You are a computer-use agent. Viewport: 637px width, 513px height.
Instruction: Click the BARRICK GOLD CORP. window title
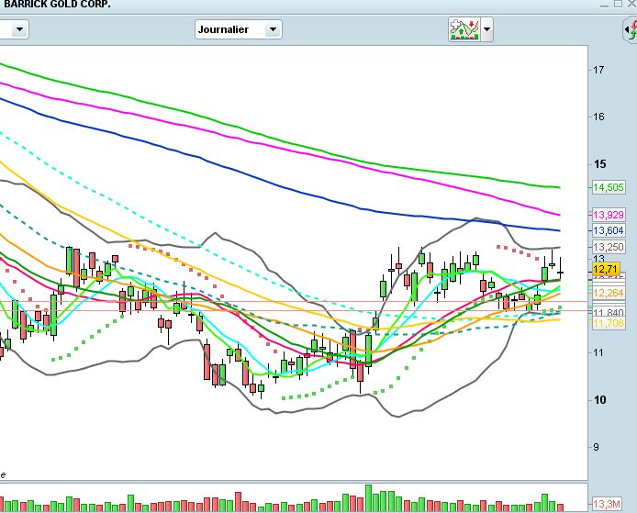click(x=57, y=5)
